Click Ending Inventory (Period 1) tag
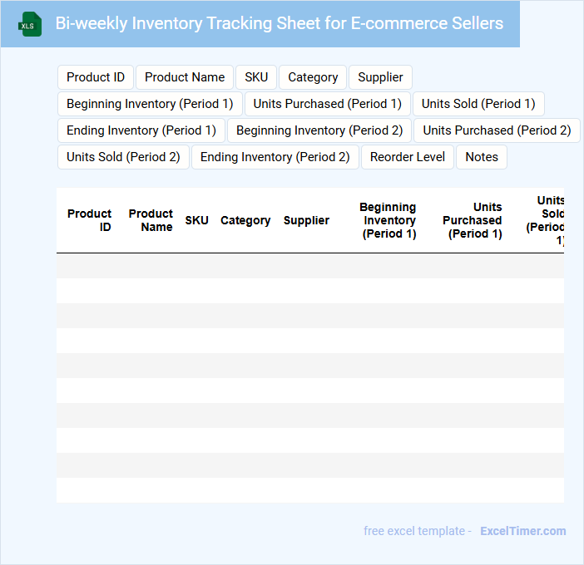This screenshot has height=565, width=584. [x=141, y=130]
